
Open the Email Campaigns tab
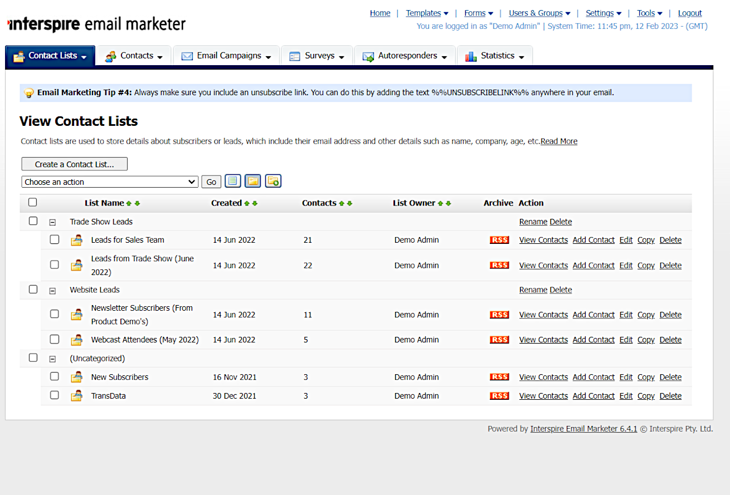(226, 56)
